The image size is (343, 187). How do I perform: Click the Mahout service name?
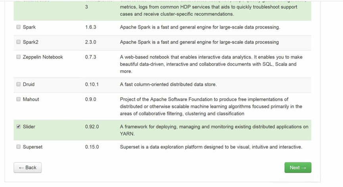(31, 99)
